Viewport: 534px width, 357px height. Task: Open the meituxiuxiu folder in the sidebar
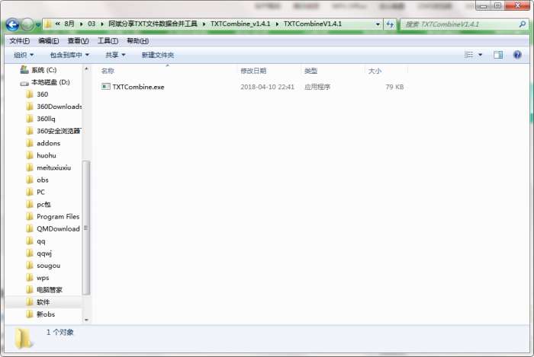coord(54,167)
